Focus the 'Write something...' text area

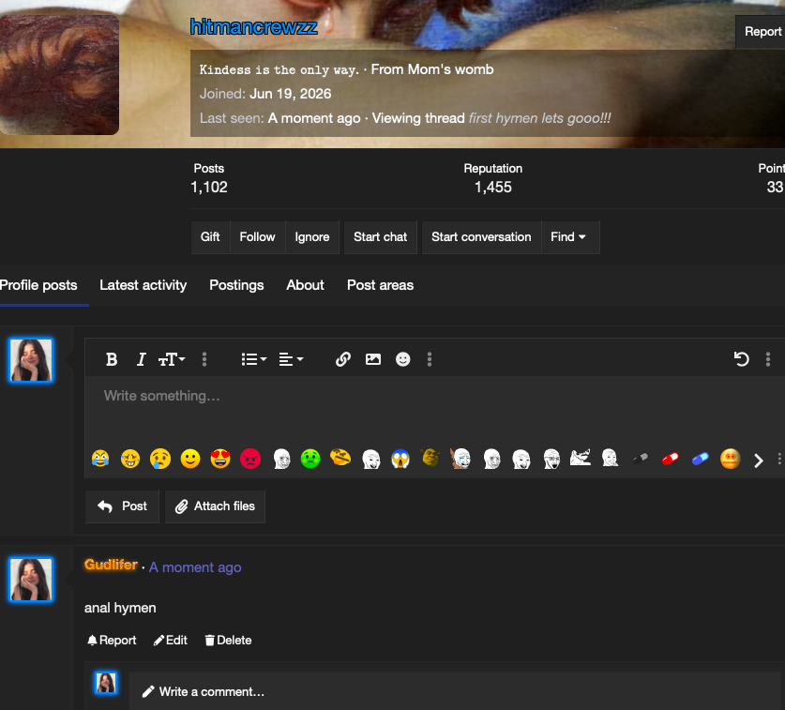coord(434,408)
